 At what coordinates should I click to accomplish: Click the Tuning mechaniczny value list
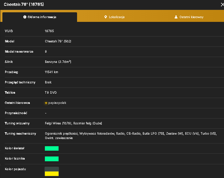(131, 136)
